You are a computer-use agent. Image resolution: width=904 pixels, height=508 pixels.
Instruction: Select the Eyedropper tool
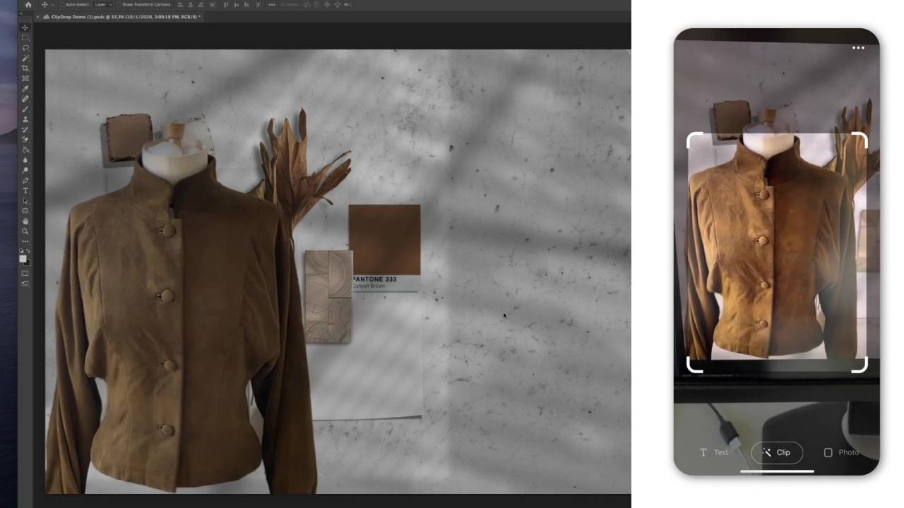click(25, 88)
